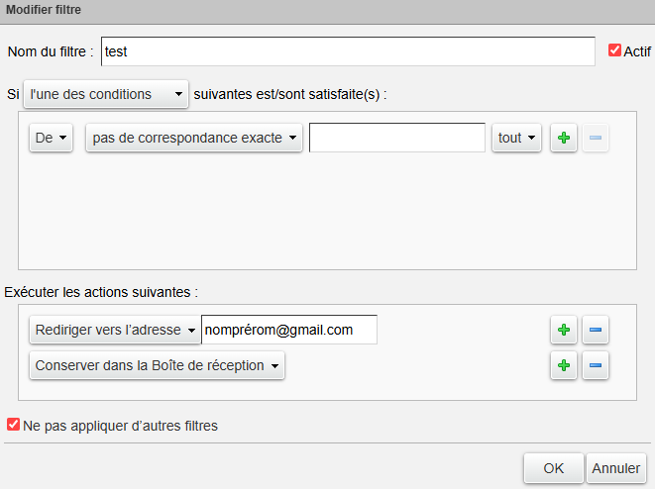
Task: Remove the 'Rediriger vers l'adresse' action
Action: 596,331
